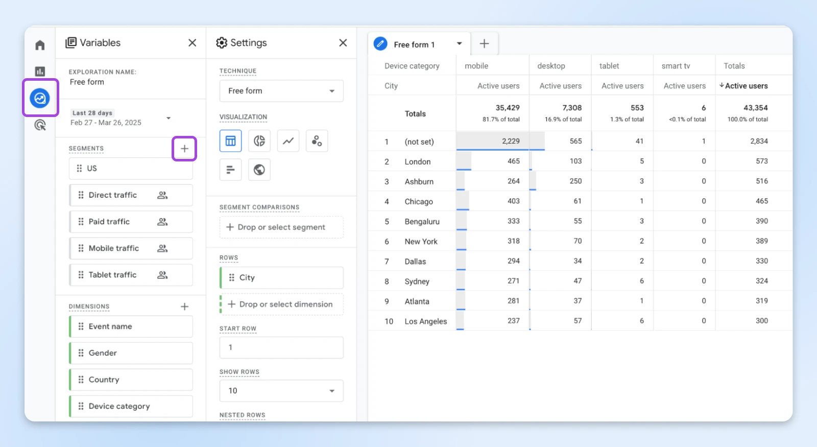This screenshot has height=447, width=817.
Task: Open the Reports bar chart icon
Action: (x=40, y=72)
